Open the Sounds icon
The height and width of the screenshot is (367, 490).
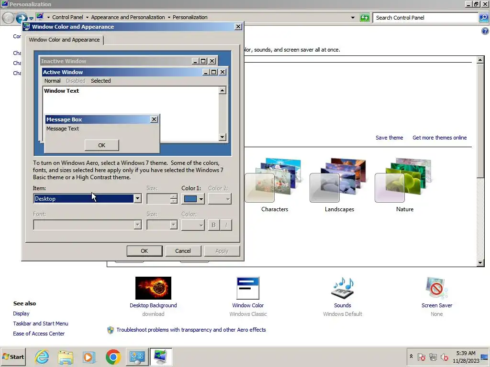click(x=343, y=288)
